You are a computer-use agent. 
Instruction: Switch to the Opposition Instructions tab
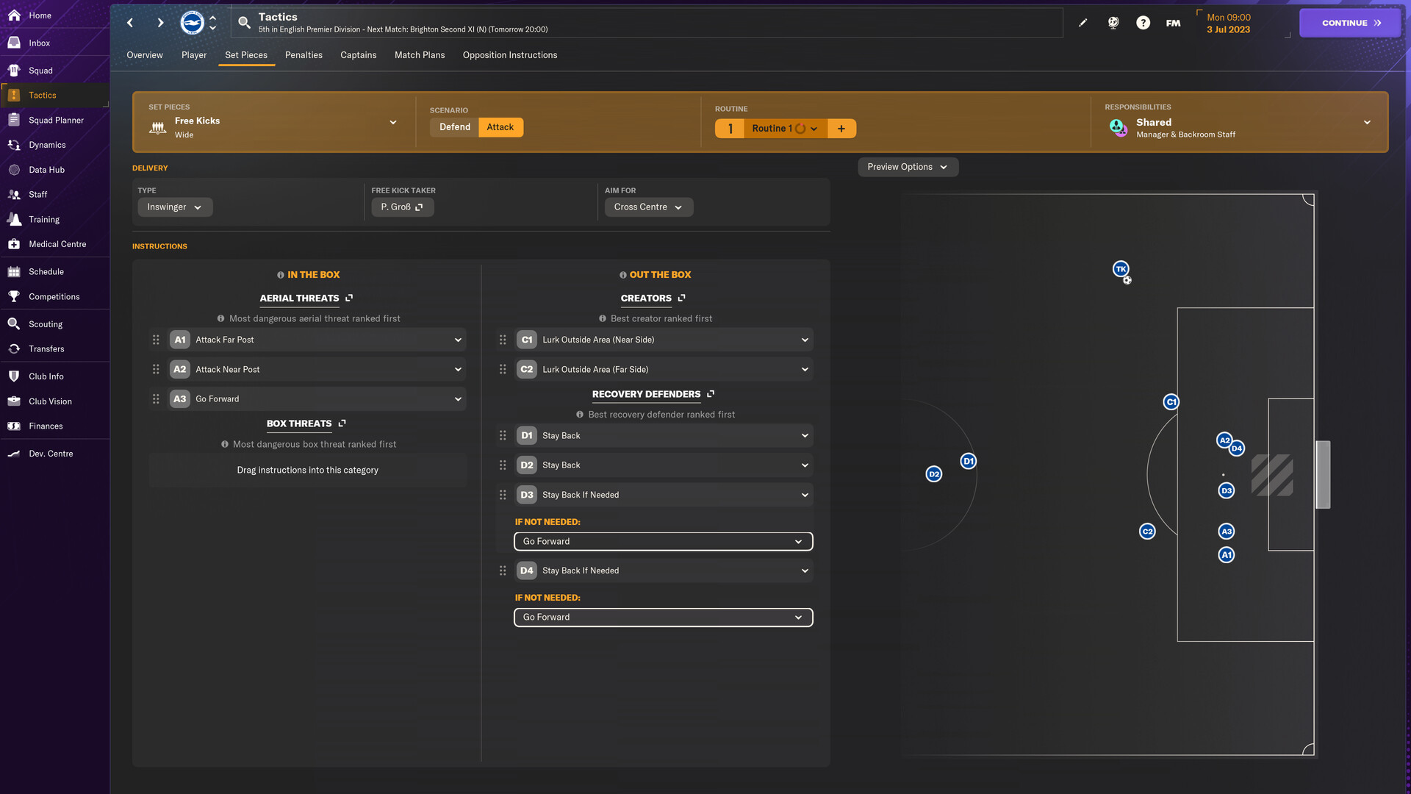(510, 55)
